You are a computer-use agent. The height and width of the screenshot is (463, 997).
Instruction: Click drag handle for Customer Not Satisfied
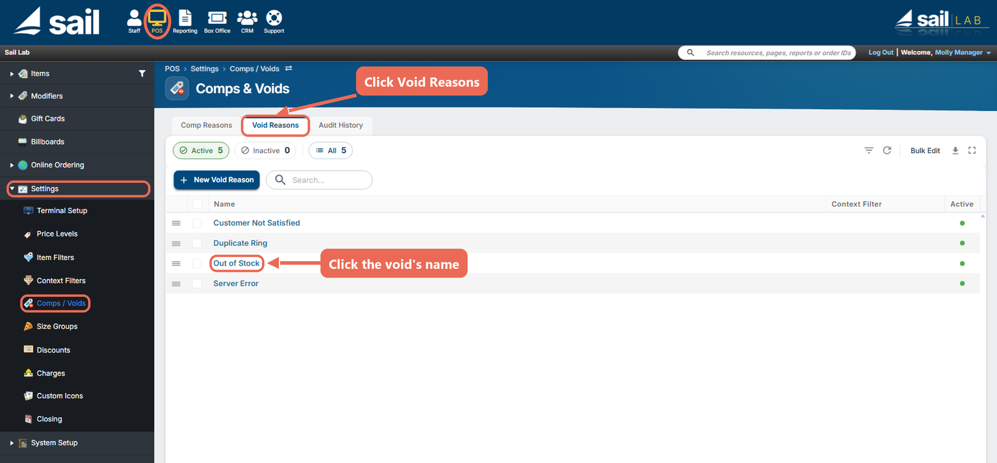pyautogui.click(x=176, y=223)
